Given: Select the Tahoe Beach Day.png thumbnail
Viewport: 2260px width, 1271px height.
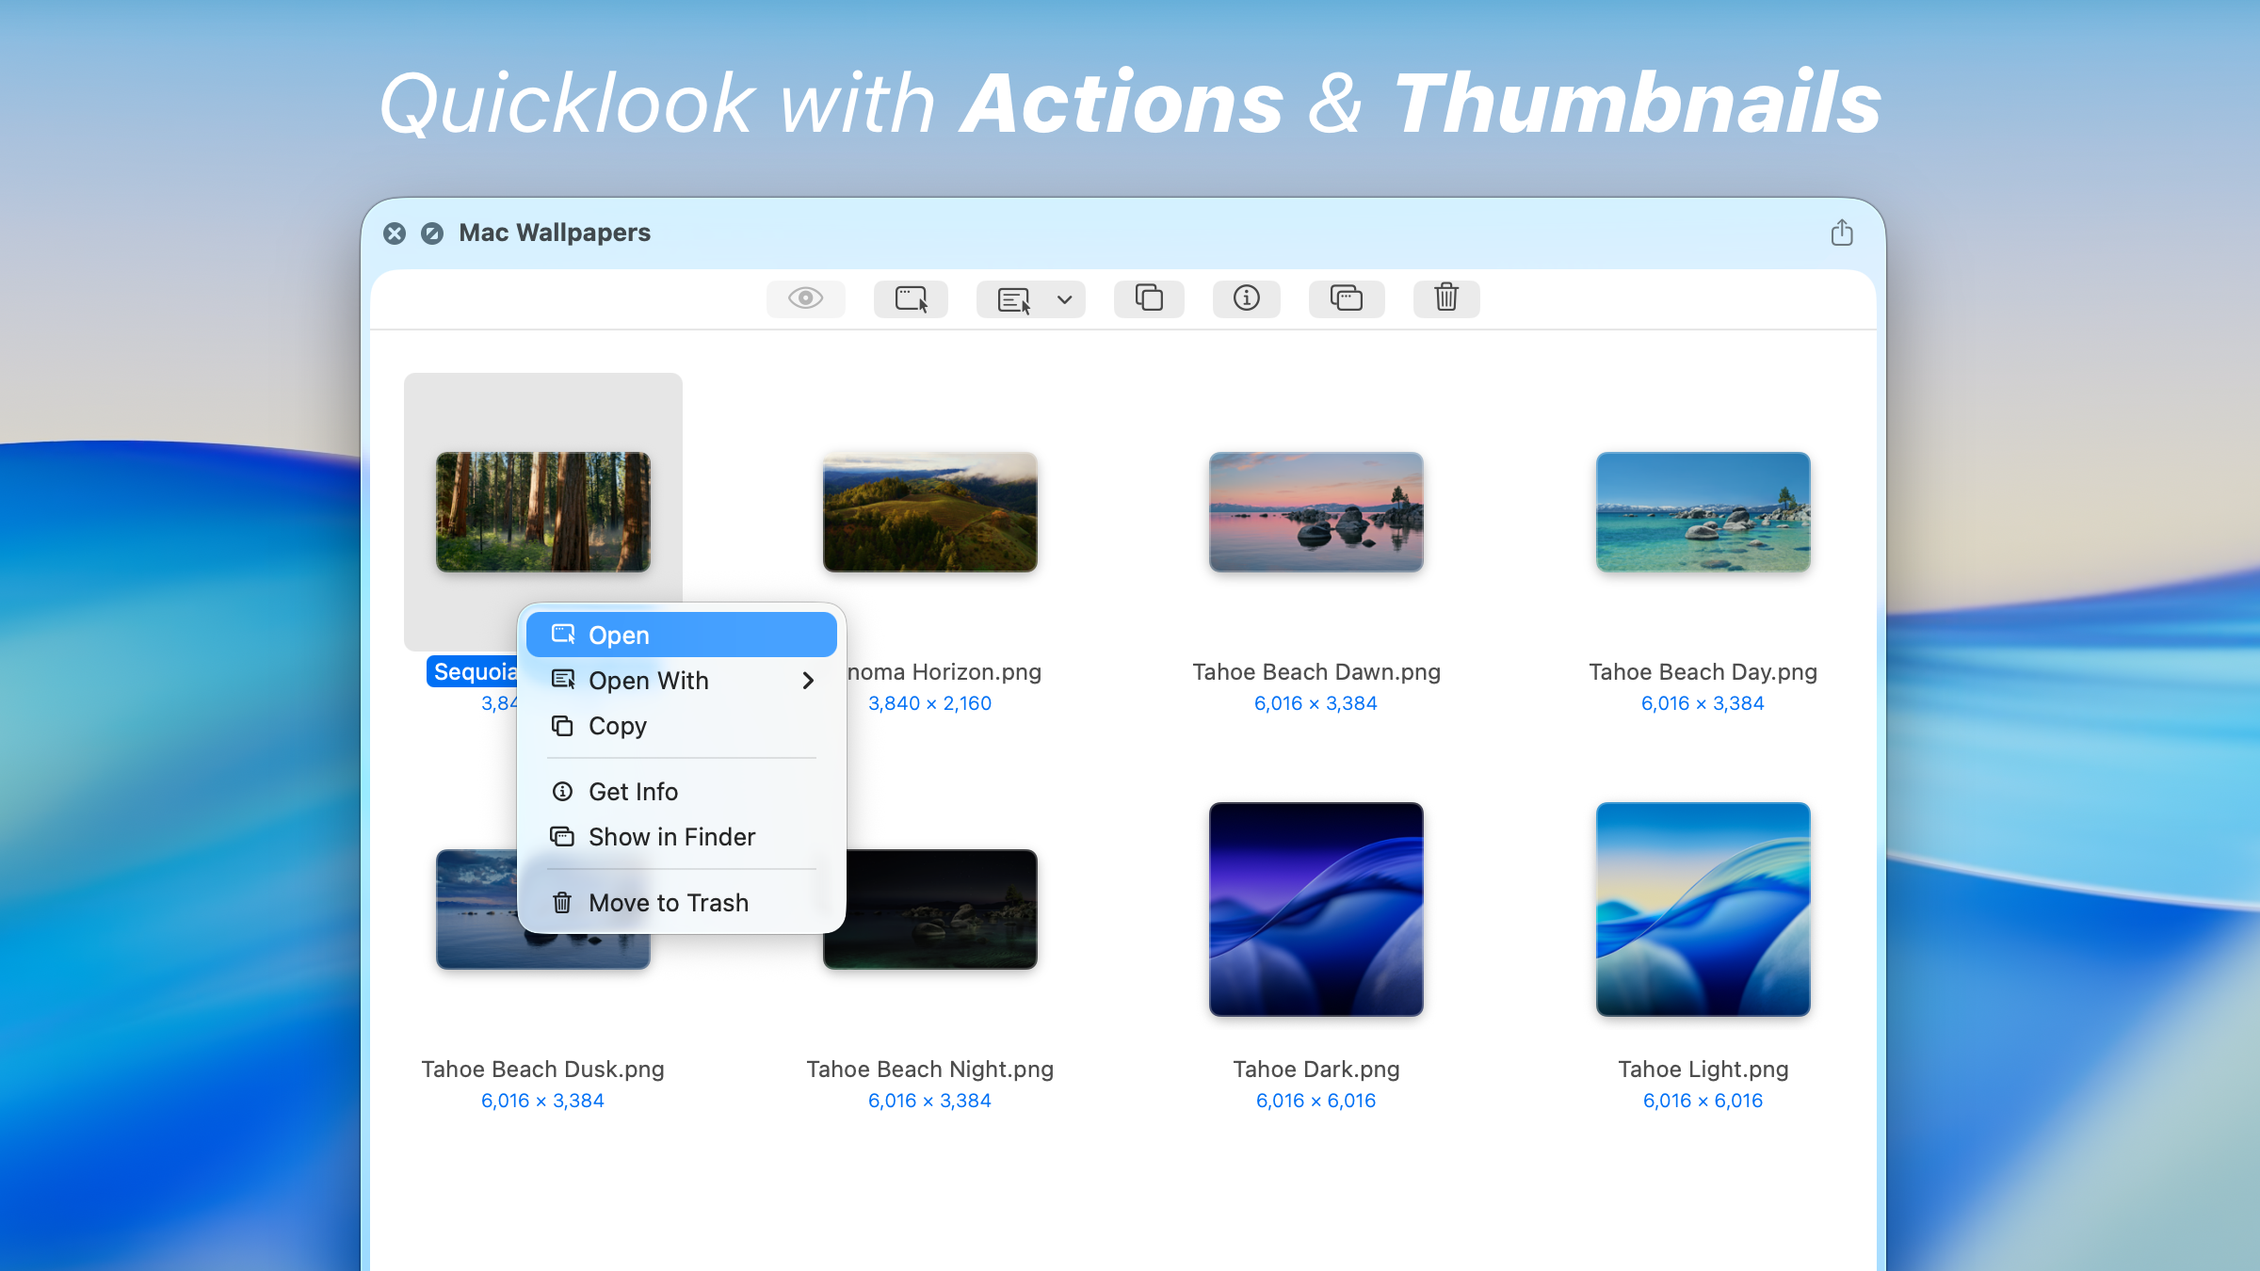Looking at the screenshot, I should [1702, 511].
